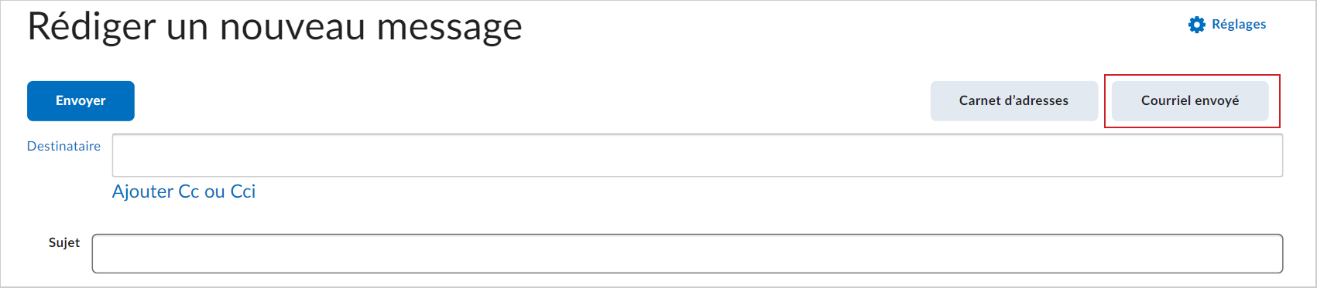1317x288 pixels.
Task: Open the Courriel envoyé folder button
Action: point(1190,101)
